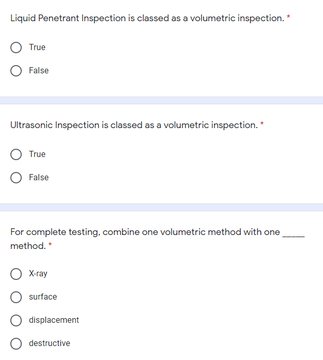Click the 'displacement' option text
The image size is (323, 360).
(54, 320)
